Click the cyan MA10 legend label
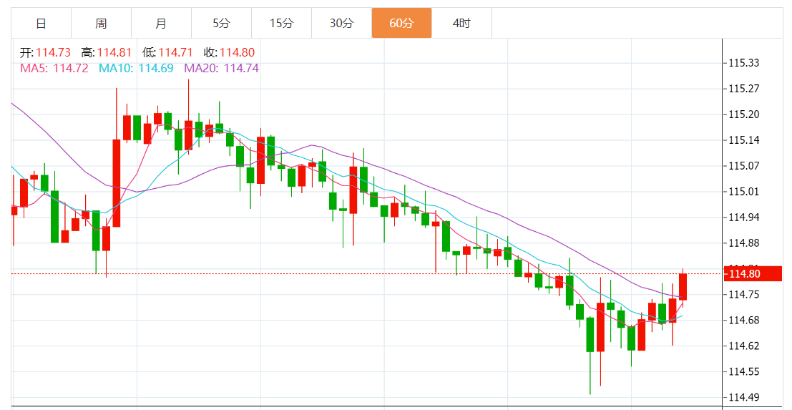Viewport: 792px width, 410px height. tap(136, 68)
